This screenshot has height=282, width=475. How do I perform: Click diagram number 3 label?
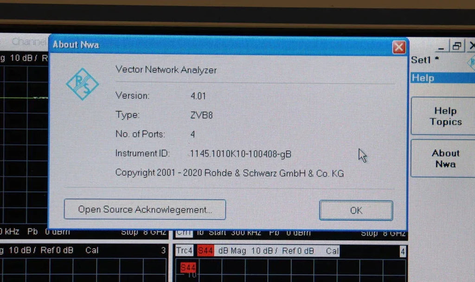coord(163,250)
